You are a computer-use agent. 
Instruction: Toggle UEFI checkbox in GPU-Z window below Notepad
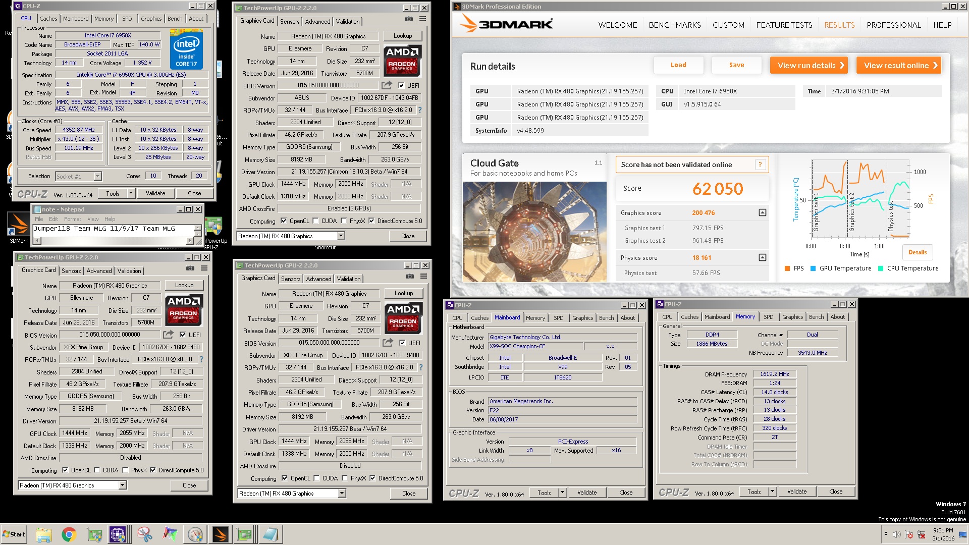point(183,335)
